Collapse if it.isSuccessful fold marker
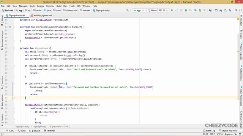 (x=14, y=112)
